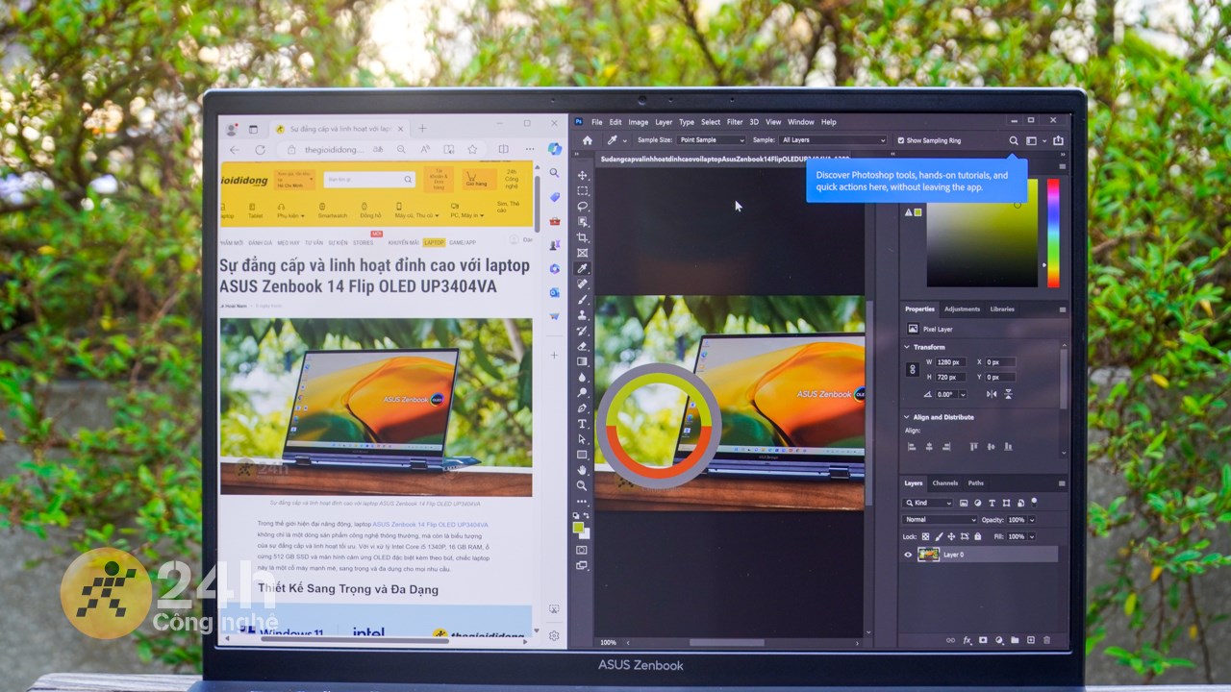Select the Hand tool
The height and width of the screenshot is (692, 1231).
(x=582, y=470)
